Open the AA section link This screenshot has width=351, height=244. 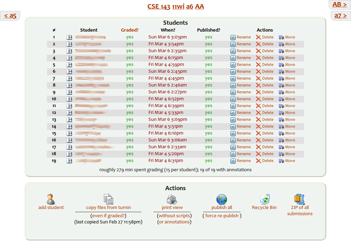tap(199, 7)
